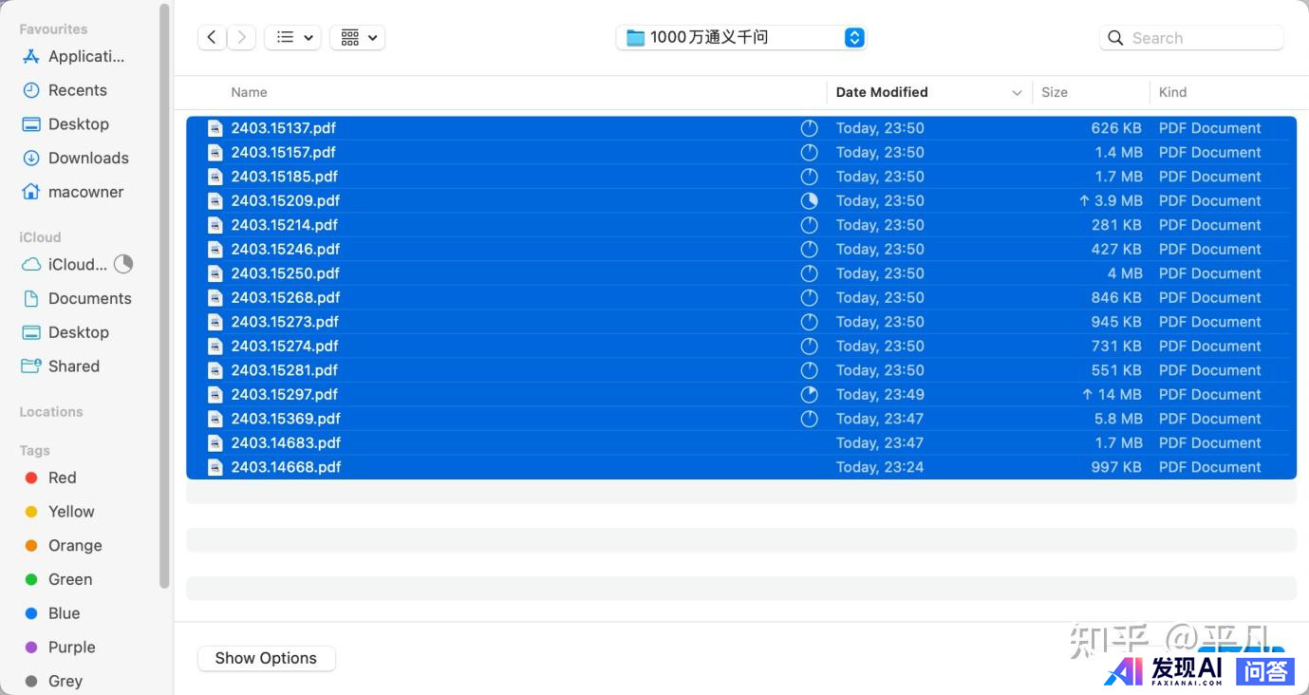Open Recents in the sidebar
The image size is (1309, 695).
[65, 90]
